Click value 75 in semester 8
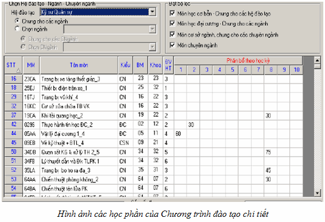 click(270, 152)
